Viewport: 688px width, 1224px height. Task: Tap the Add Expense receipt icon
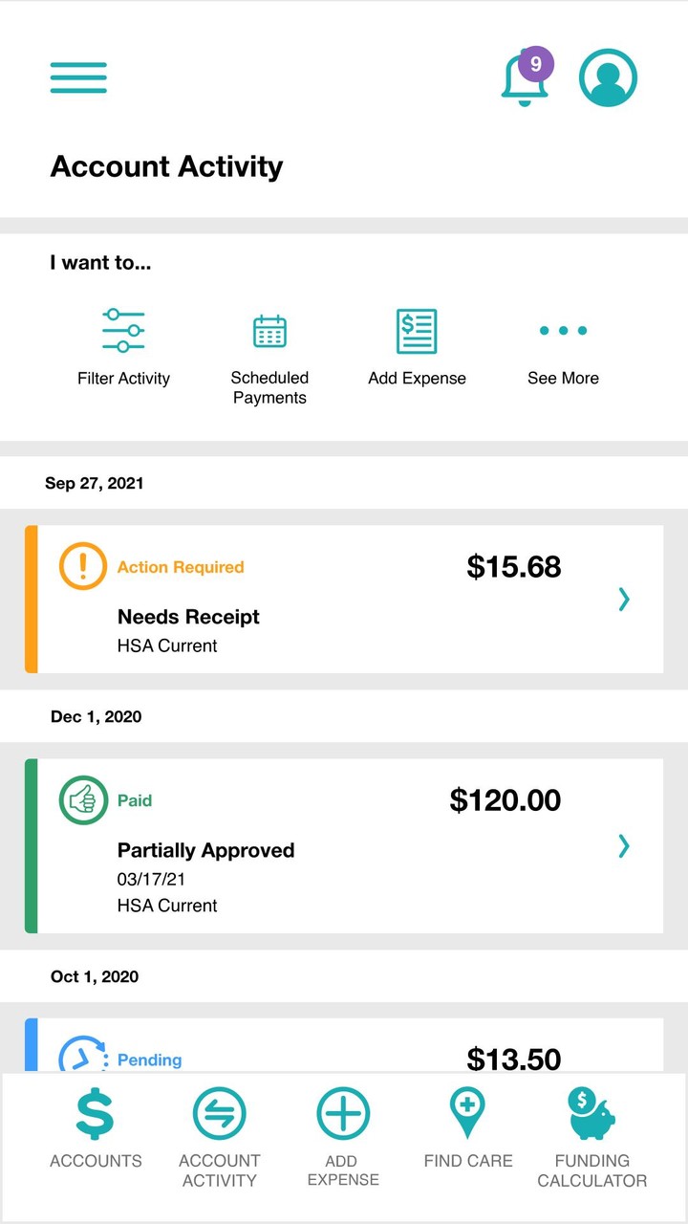point(417,331)
